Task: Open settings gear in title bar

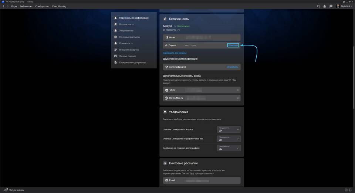Action: (x=344, y=1)
